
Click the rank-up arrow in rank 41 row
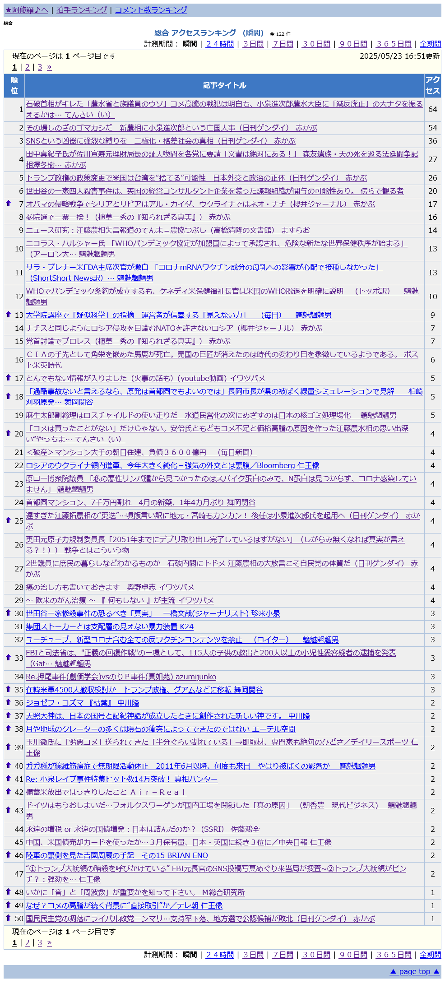click(8, 779)
